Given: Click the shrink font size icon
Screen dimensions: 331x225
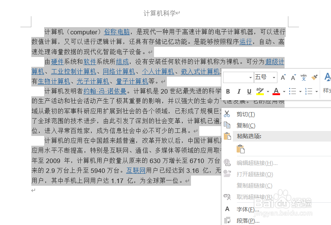Looking at the screenshot, I should click(x=293, y=77).
